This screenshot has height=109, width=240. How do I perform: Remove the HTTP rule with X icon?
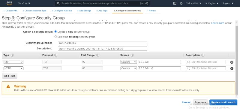(232, 68)
